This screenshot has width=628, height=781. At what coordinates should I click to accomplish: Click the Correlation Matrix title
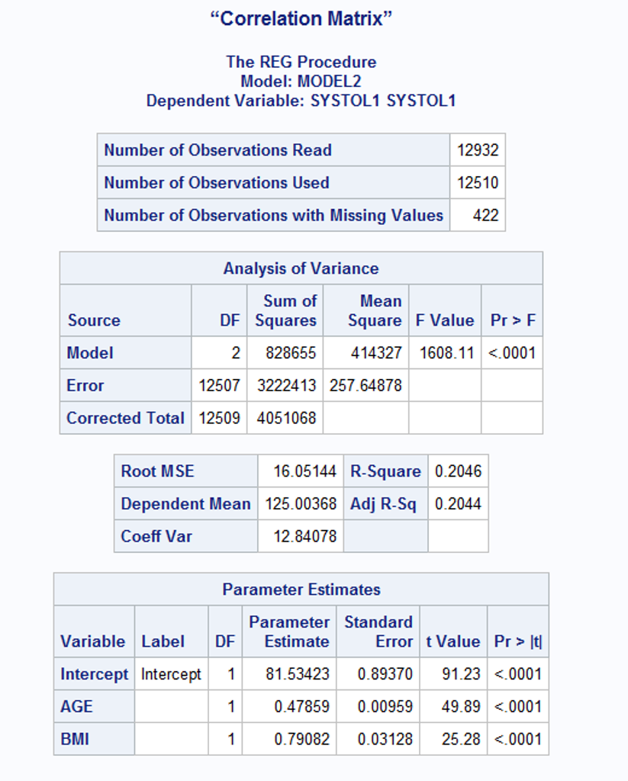tap(314, 18)
